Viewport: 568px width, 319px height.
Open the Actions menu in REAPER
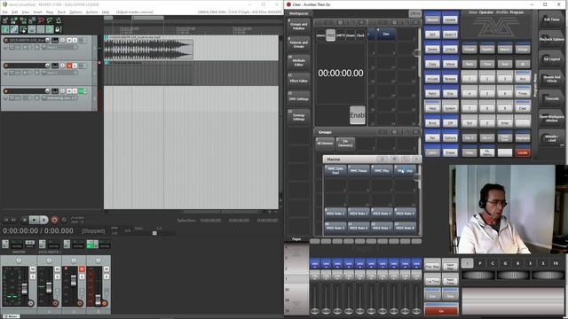[92, 12]
